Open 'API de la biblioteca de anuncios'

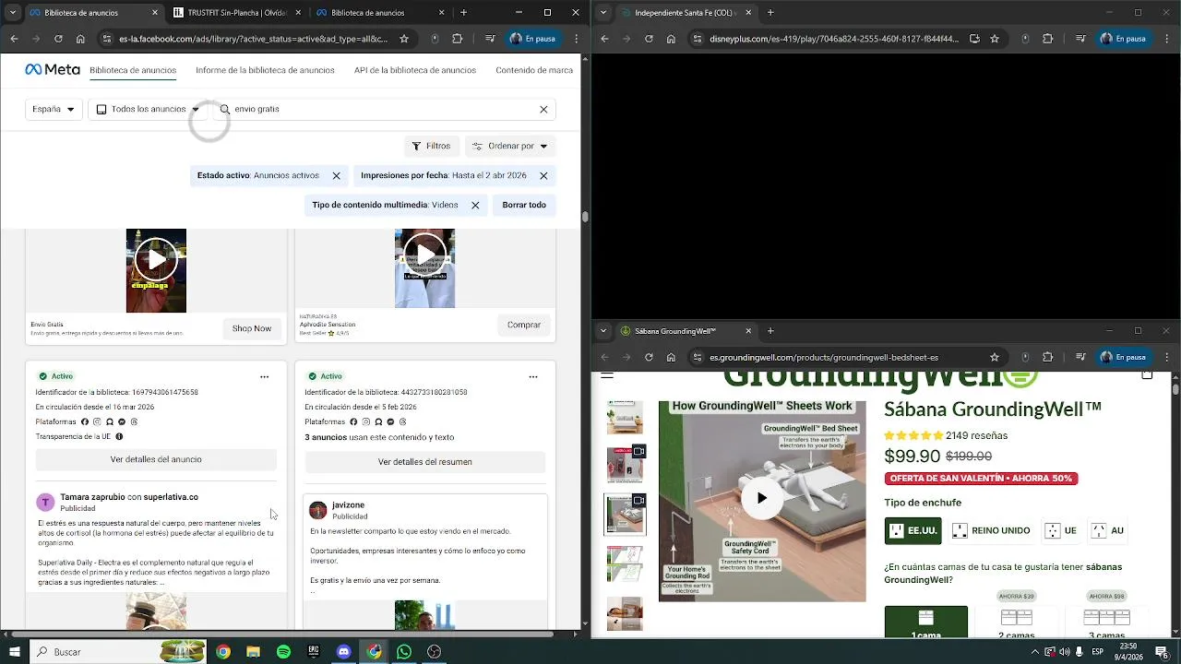[415, 70]
